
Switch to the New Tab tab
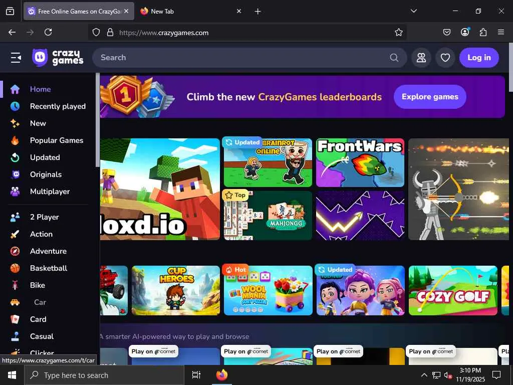(190, 11)
